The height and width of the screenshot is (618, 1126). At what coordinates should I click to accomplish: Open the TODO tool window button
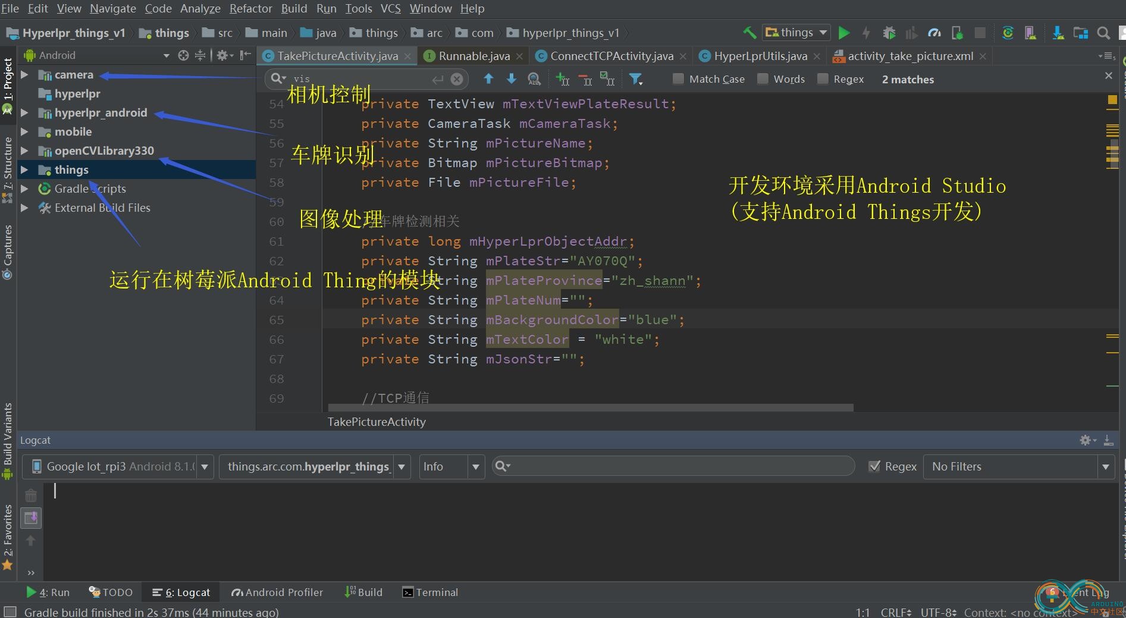[x=111, y=592]
